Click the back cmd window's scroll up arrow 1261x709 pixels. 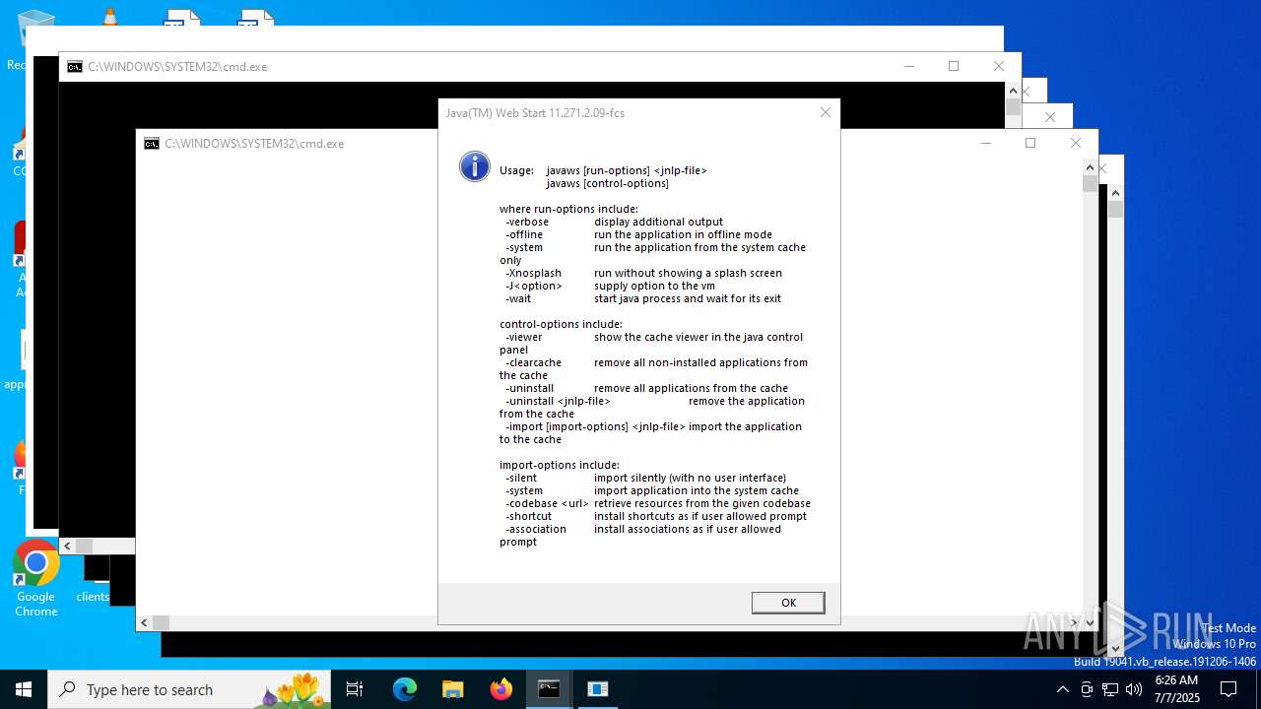(x=1013, y=91)
